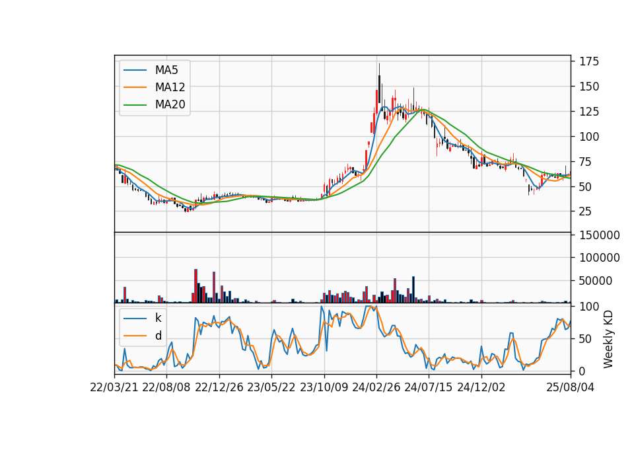Click the 24/02/26 date label
This screenshot has height=456, width=634.
(376, 387)
